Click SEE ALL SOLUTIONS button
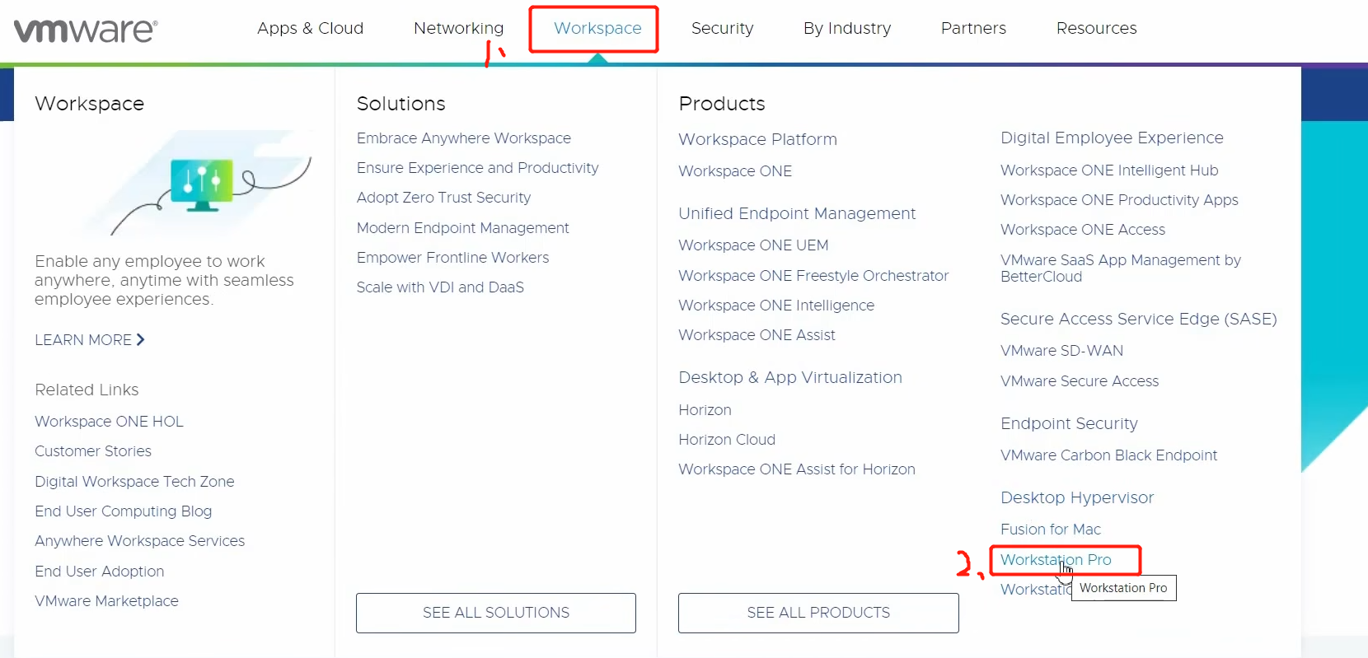The height and width of the screenshot is (658, 1368). [496, 613]
